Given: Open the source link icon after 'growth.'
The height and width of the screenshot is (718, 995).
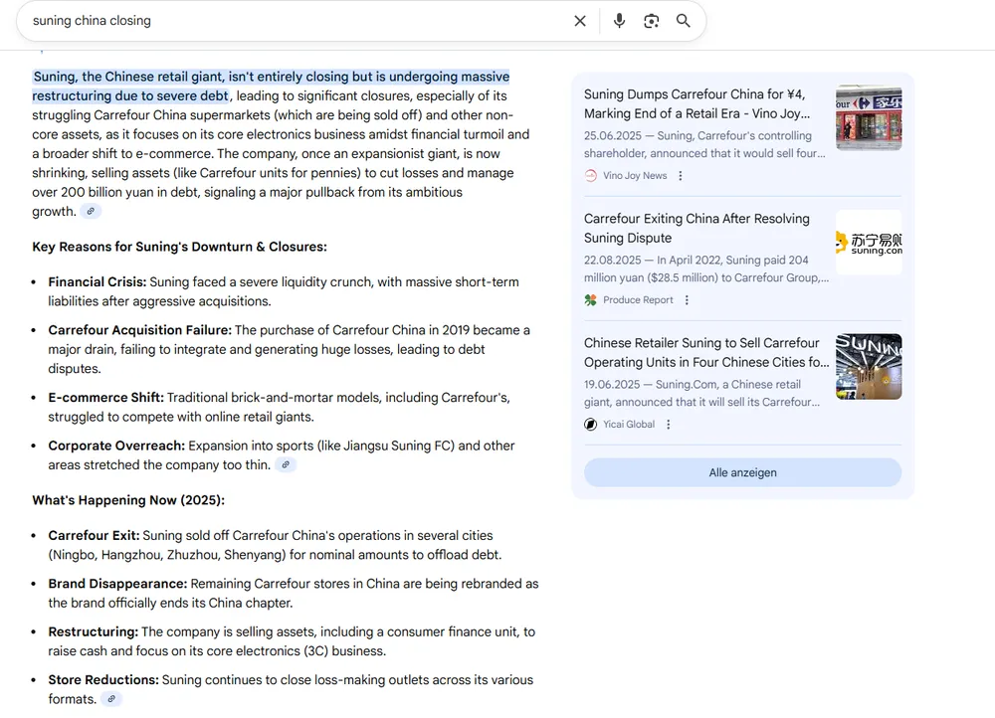Looking at the screenshot, I should pyautogui.click(x=91, y=211).
